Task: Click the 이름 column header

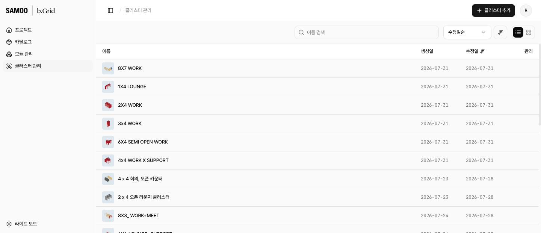Action: (106, 51)
